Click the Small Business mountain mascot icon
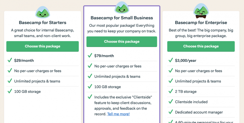This screenshot has height=123, width=244. pos(121,8)
